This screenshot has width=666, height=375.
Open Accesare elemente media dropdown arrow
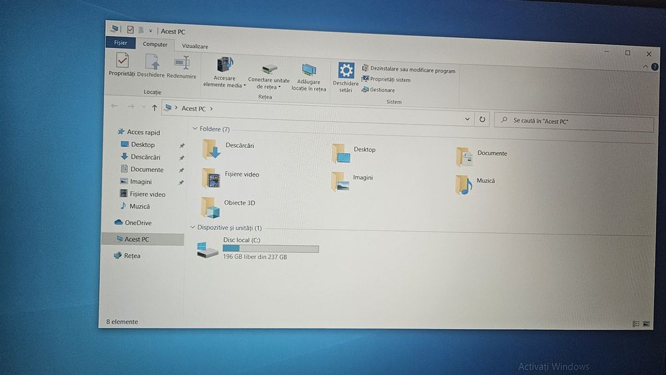tap(244, 85)
